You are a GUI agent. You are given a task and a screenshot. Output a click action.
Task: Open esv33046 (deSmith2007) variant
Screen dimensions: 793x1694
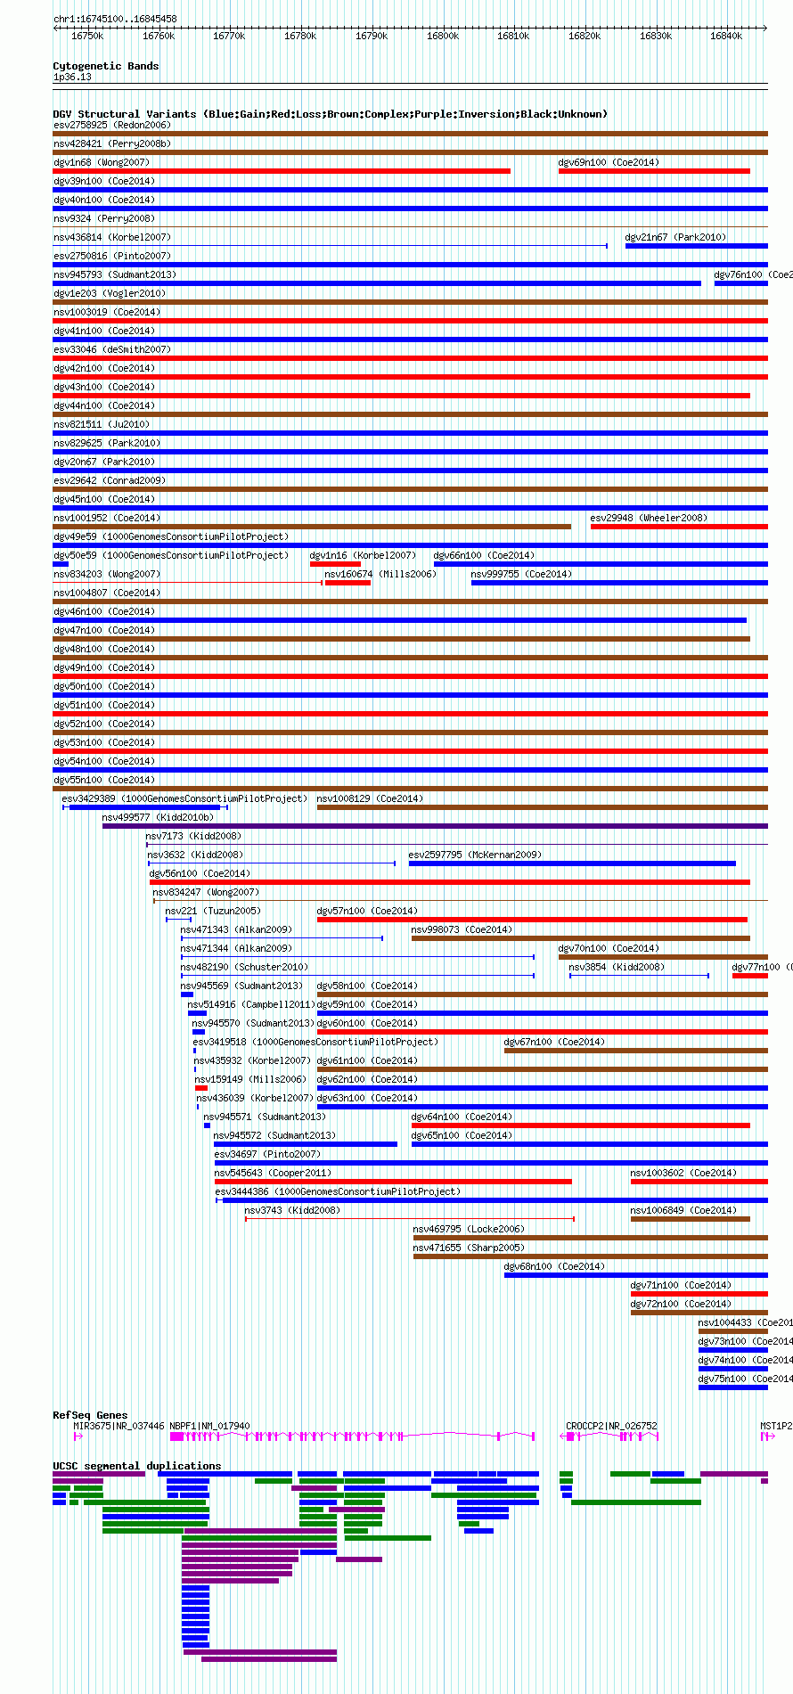[x=112, y=349]
